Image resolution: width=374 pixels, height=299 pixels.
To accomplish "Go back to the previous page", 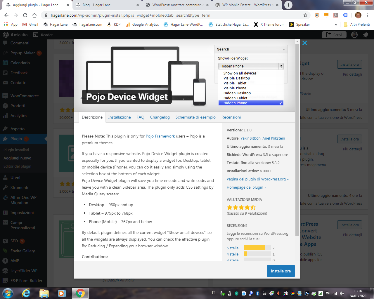I will pyautogui.click(x=6, y=15).
